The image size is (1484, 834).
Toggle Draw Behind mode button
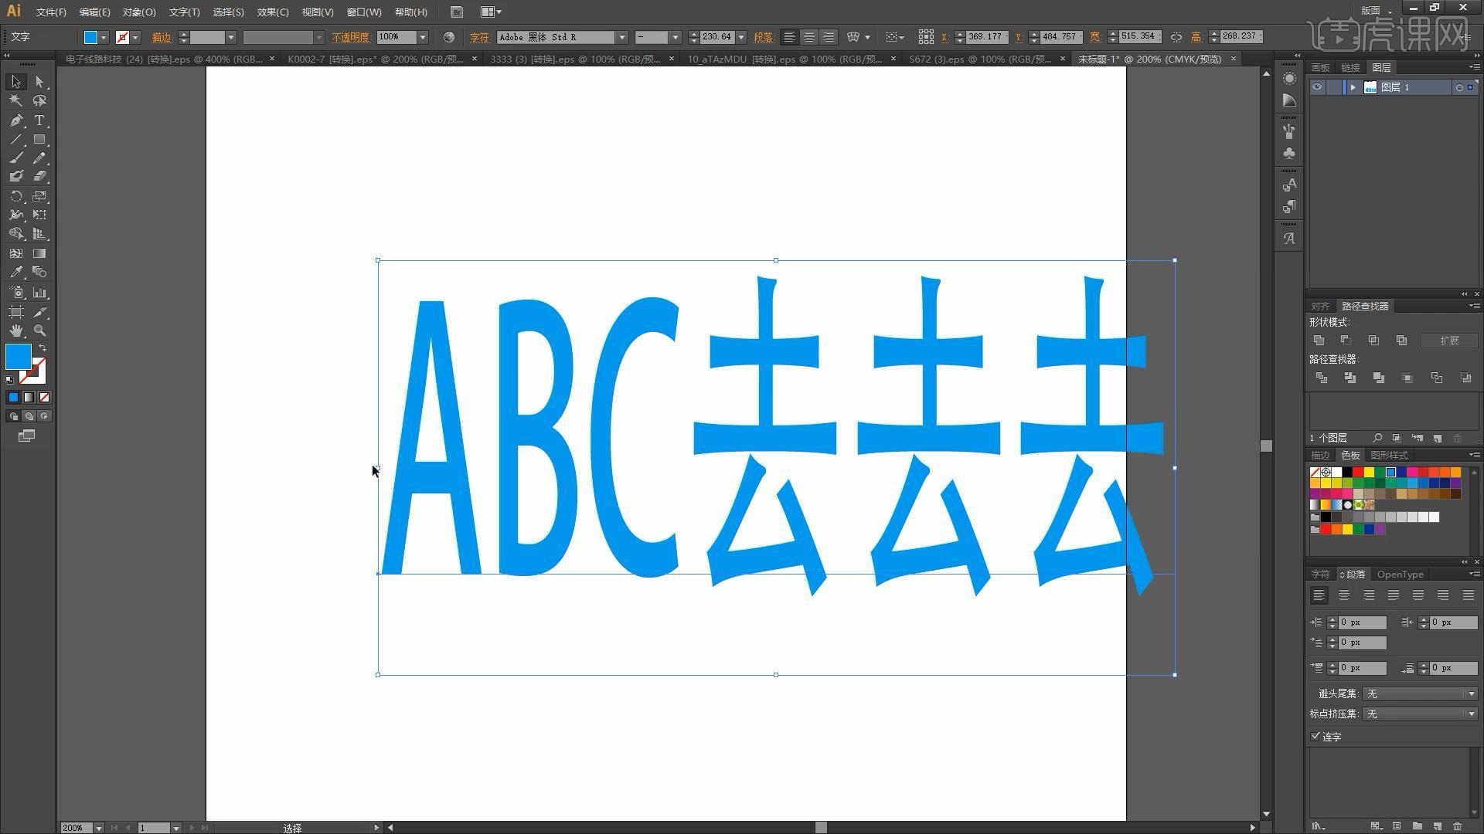click(29, 416)
